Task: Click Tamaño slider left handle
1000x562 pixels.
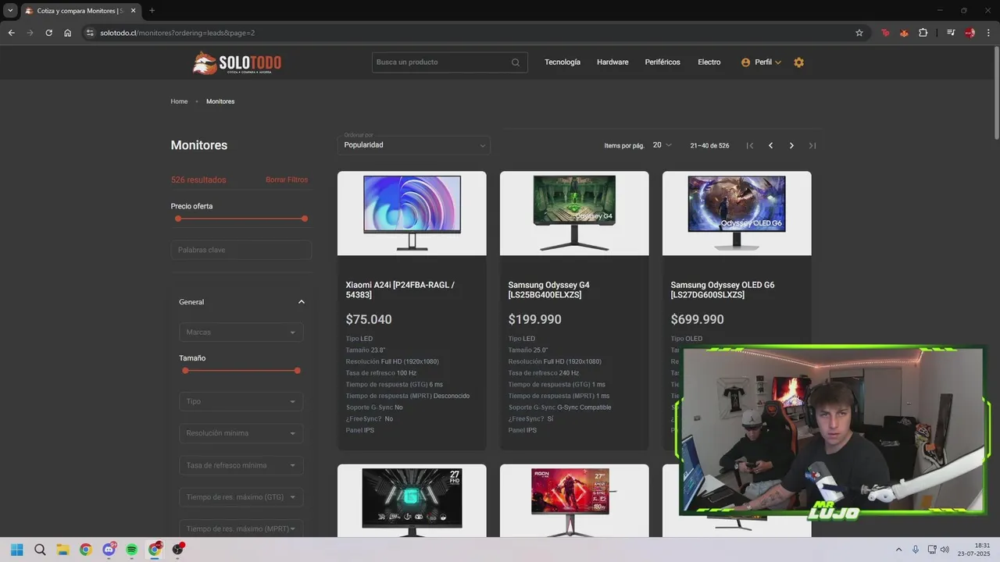Action: click(185, 371)
